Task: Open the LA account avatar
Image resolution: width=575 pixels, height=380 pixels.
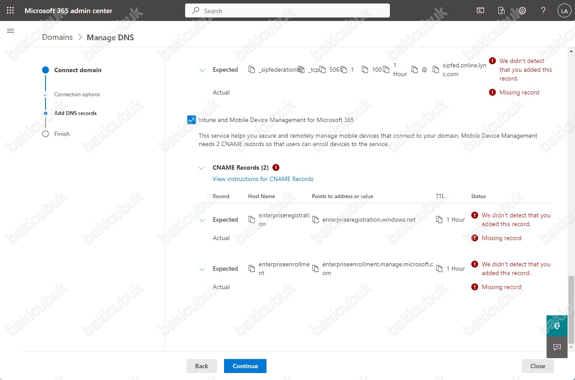Action: (x=564, y=11)
